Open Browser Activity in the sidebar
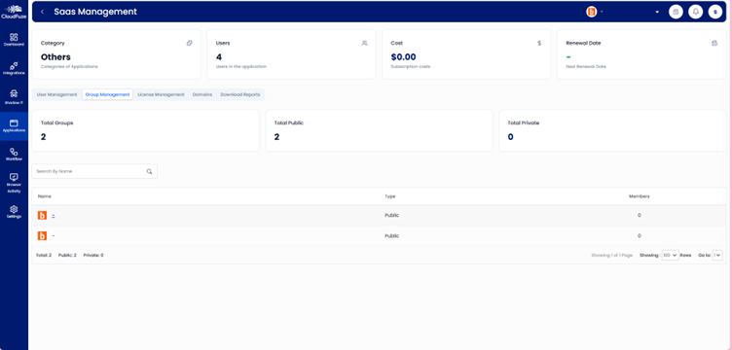 [14, 183]
